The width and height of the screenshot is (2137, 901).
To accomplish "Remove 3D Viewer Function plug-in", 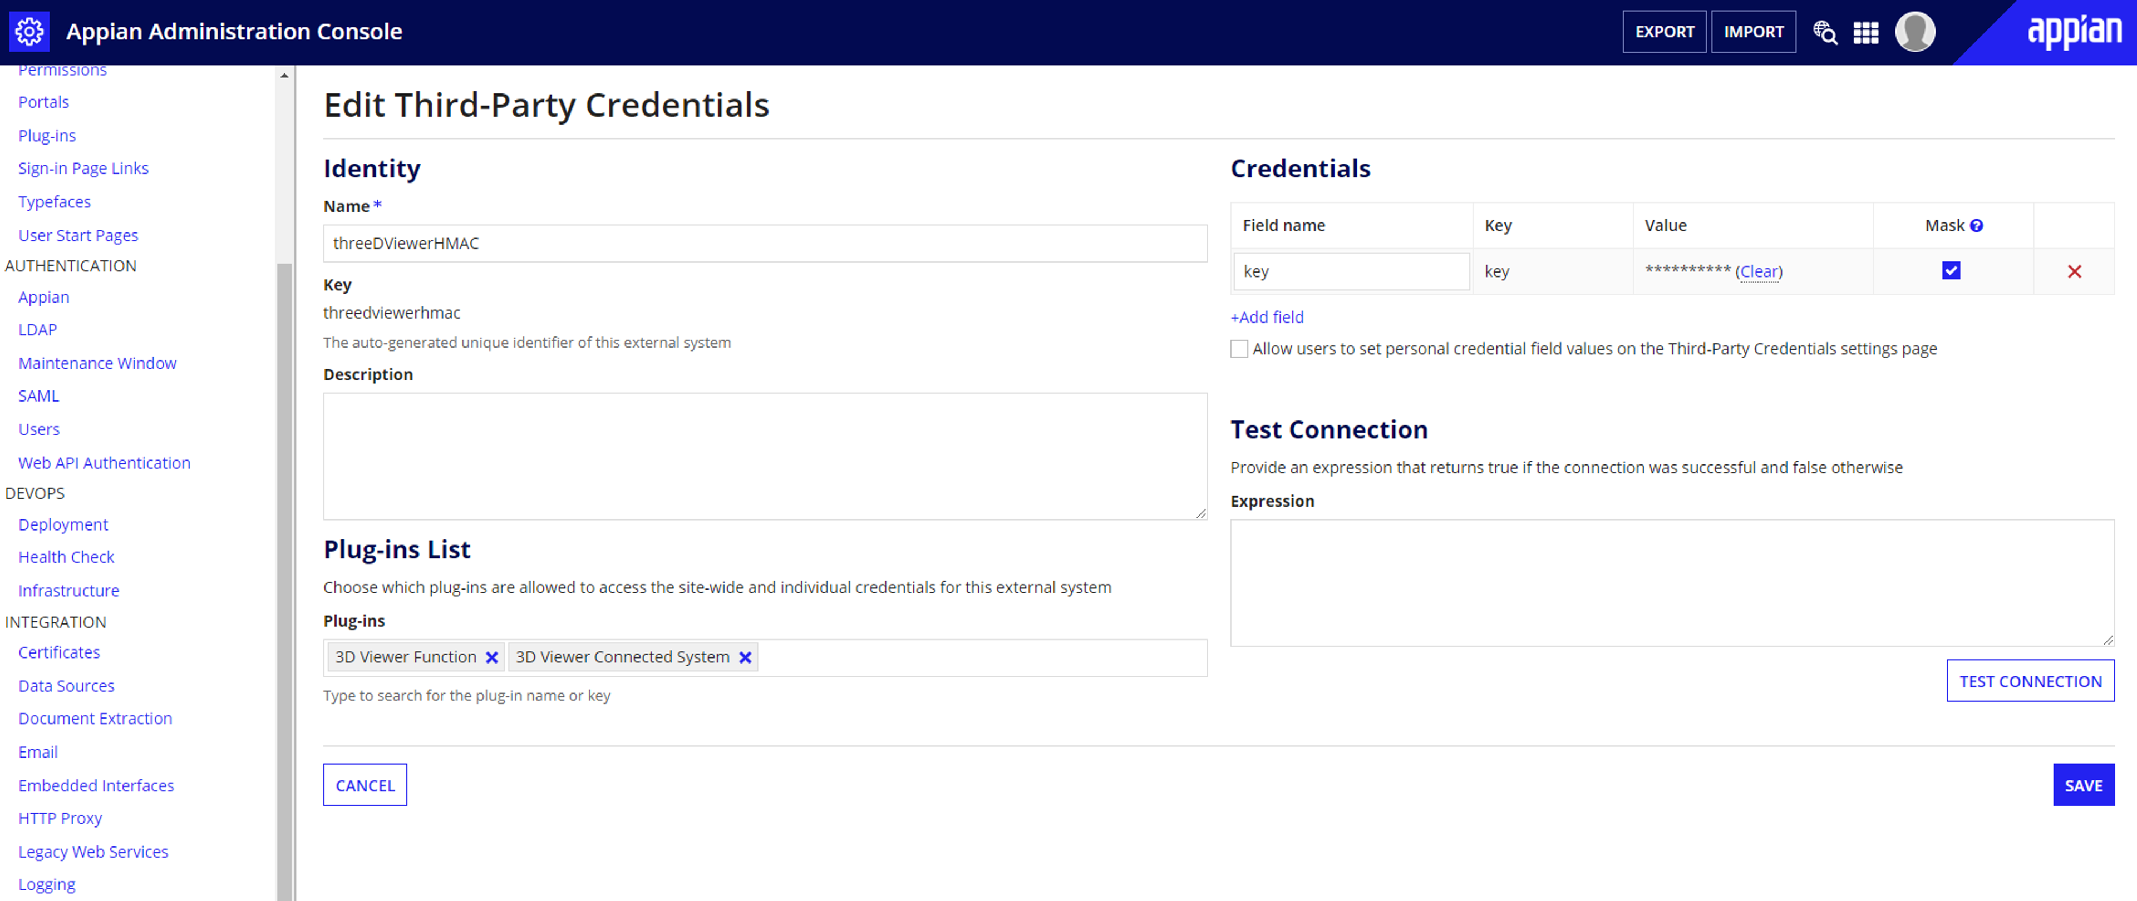I will pos(492,657).
